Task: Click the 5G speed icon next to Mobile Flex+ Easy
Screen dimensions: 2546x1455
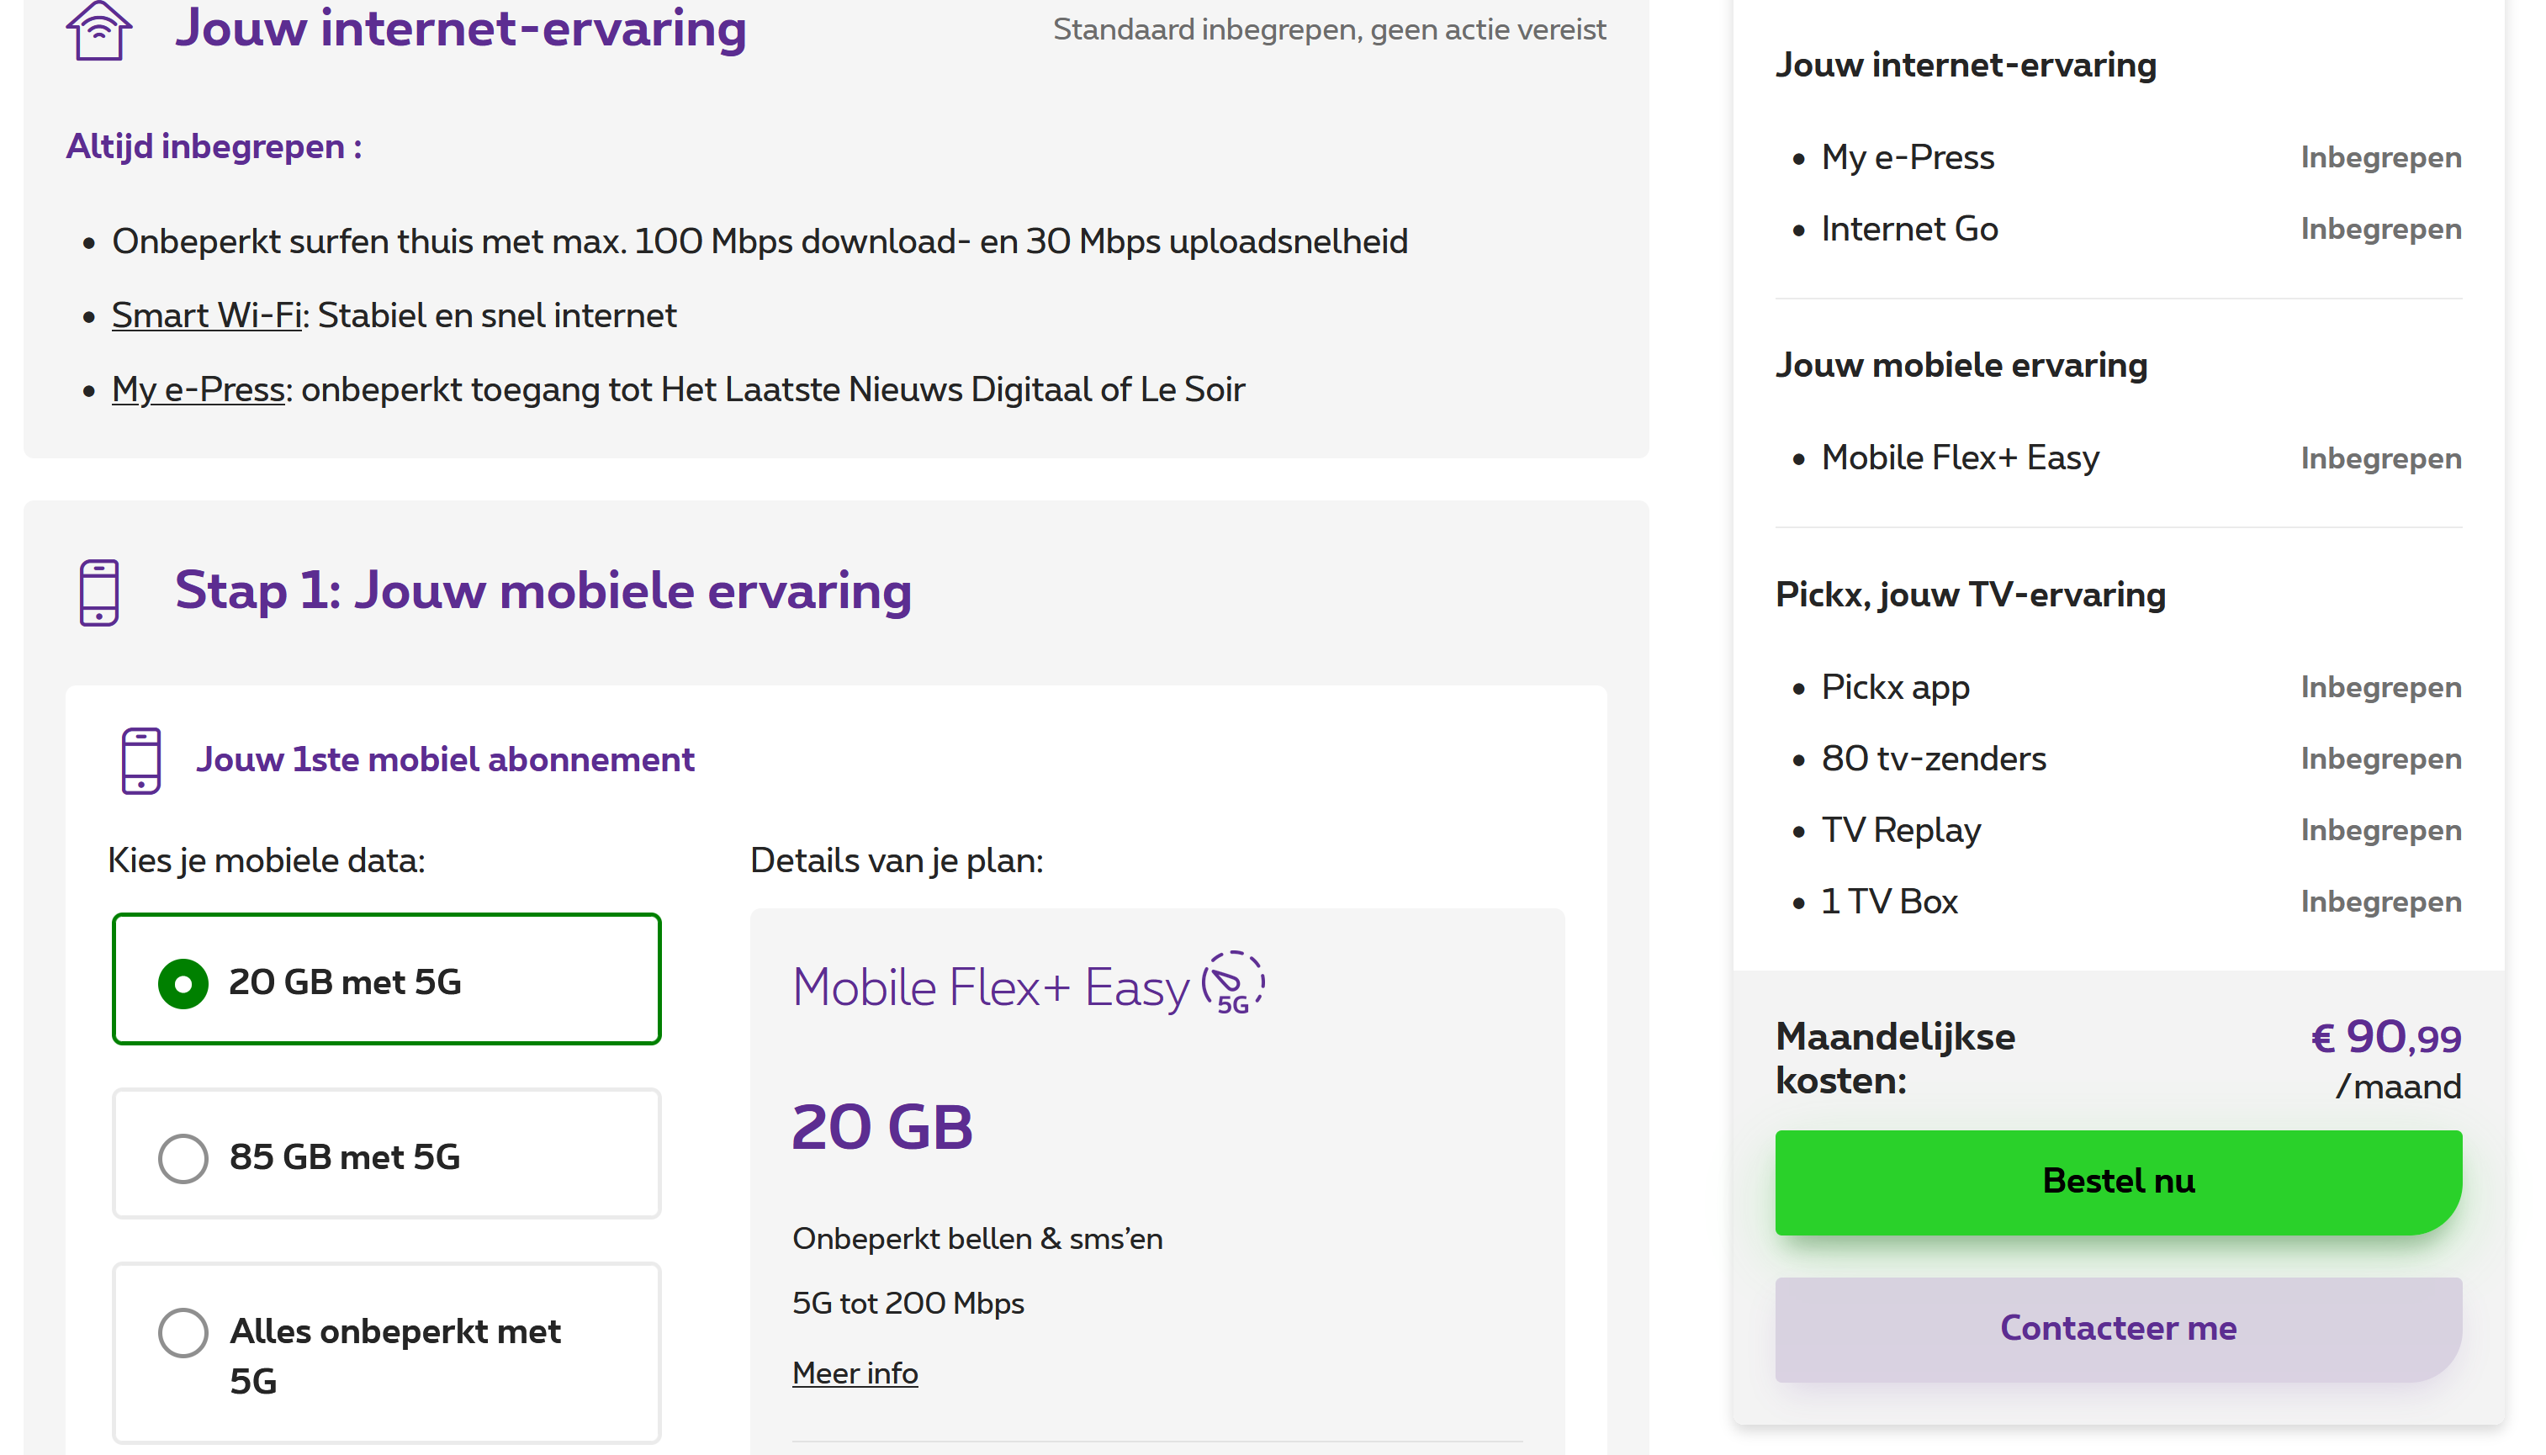Action: click(1233, 983)
